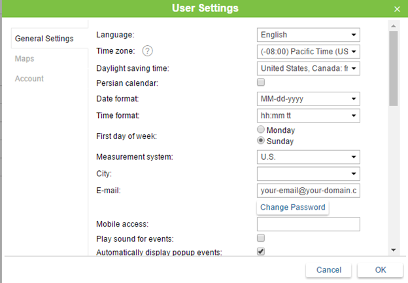The image size is (408, 283).
Task: Uncheck Automatically display popup events
Action: [261, 252]
